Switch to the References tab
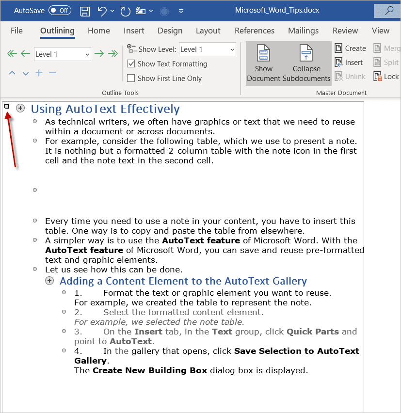This screenshot has width=401, height=413. pyautogui.click(x=255, y=31)
